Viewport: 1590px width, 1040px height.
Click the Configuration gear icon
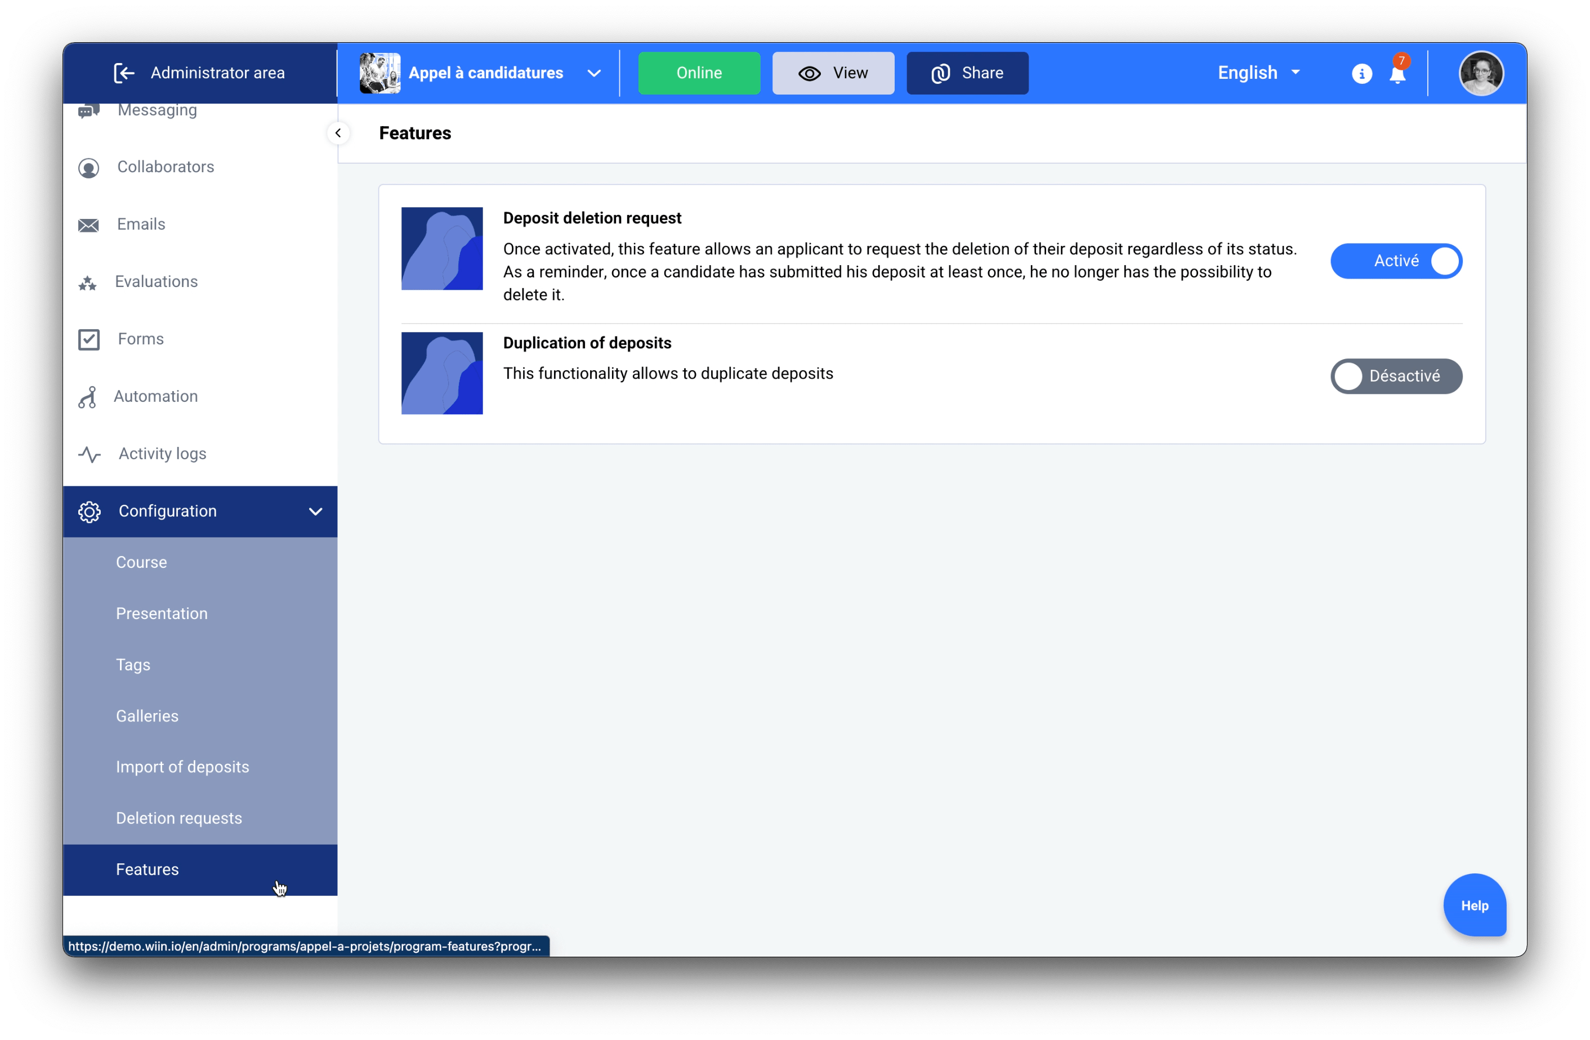(90, 512)
